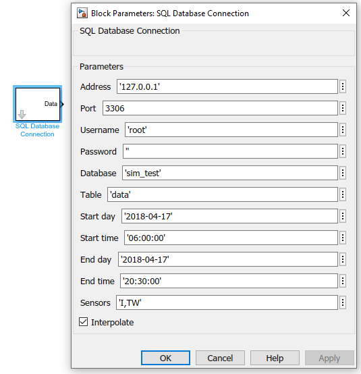Open the Password field's three-dot options menu
Screen dimensions: 361x374
tap(343, 151)
